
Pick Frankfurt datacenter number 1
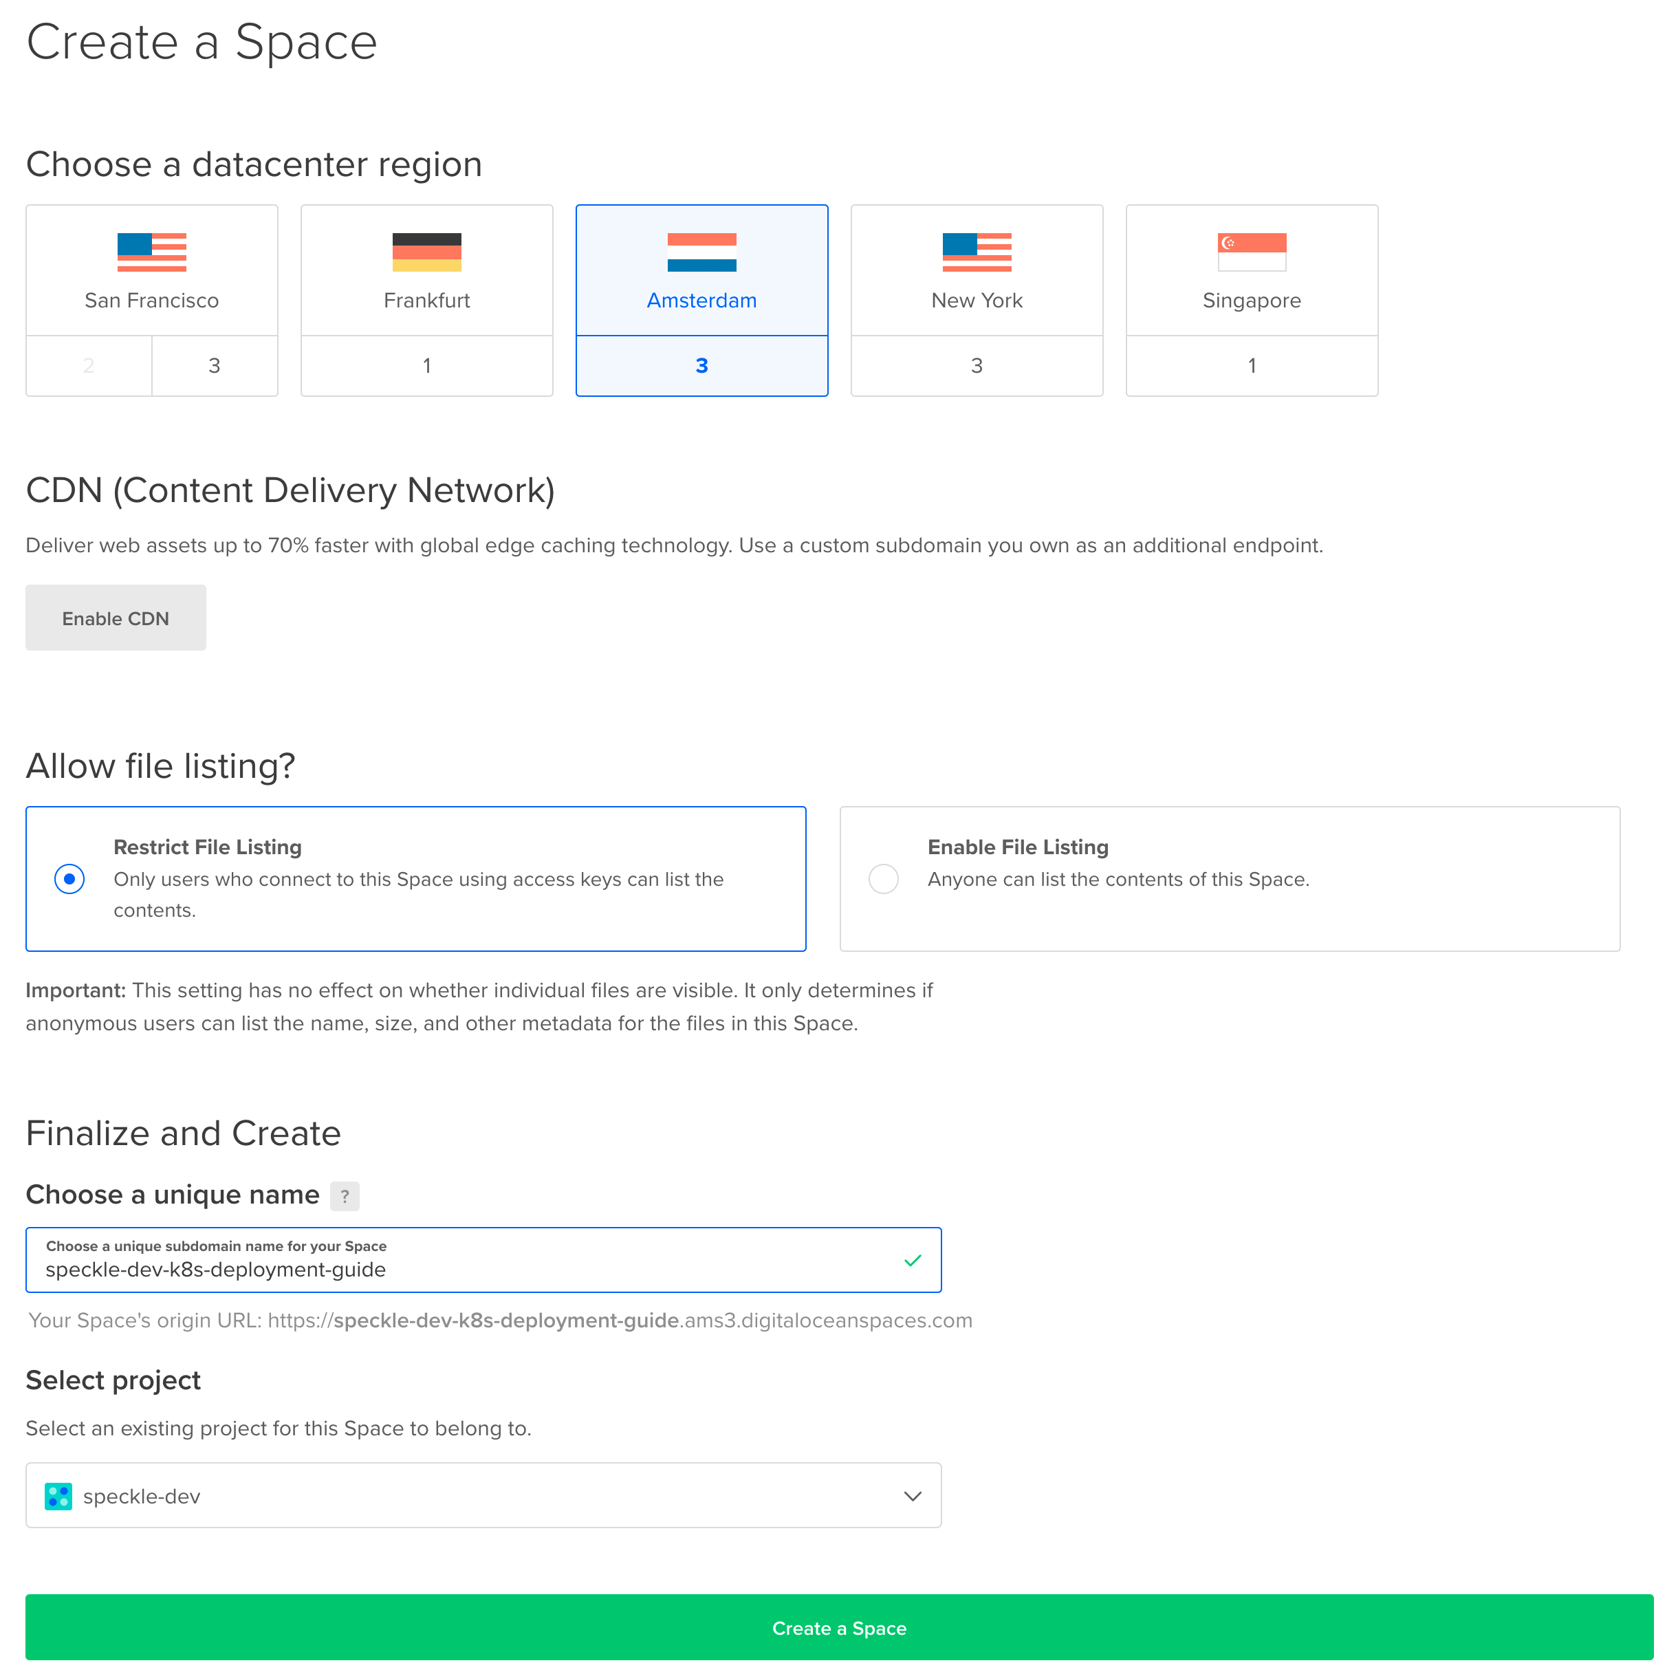click(x=426, y=366)
